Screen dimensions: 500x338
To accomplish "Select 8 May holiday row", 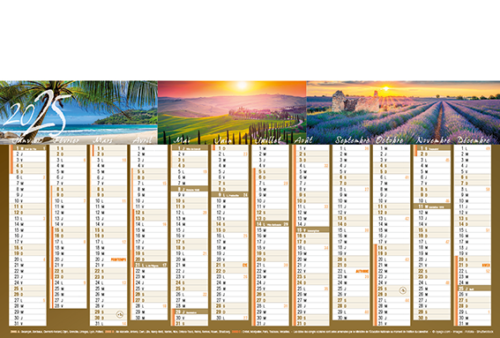I will [190, 189].
